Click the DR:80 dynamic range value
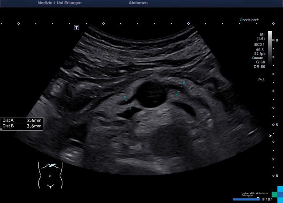 259,67
